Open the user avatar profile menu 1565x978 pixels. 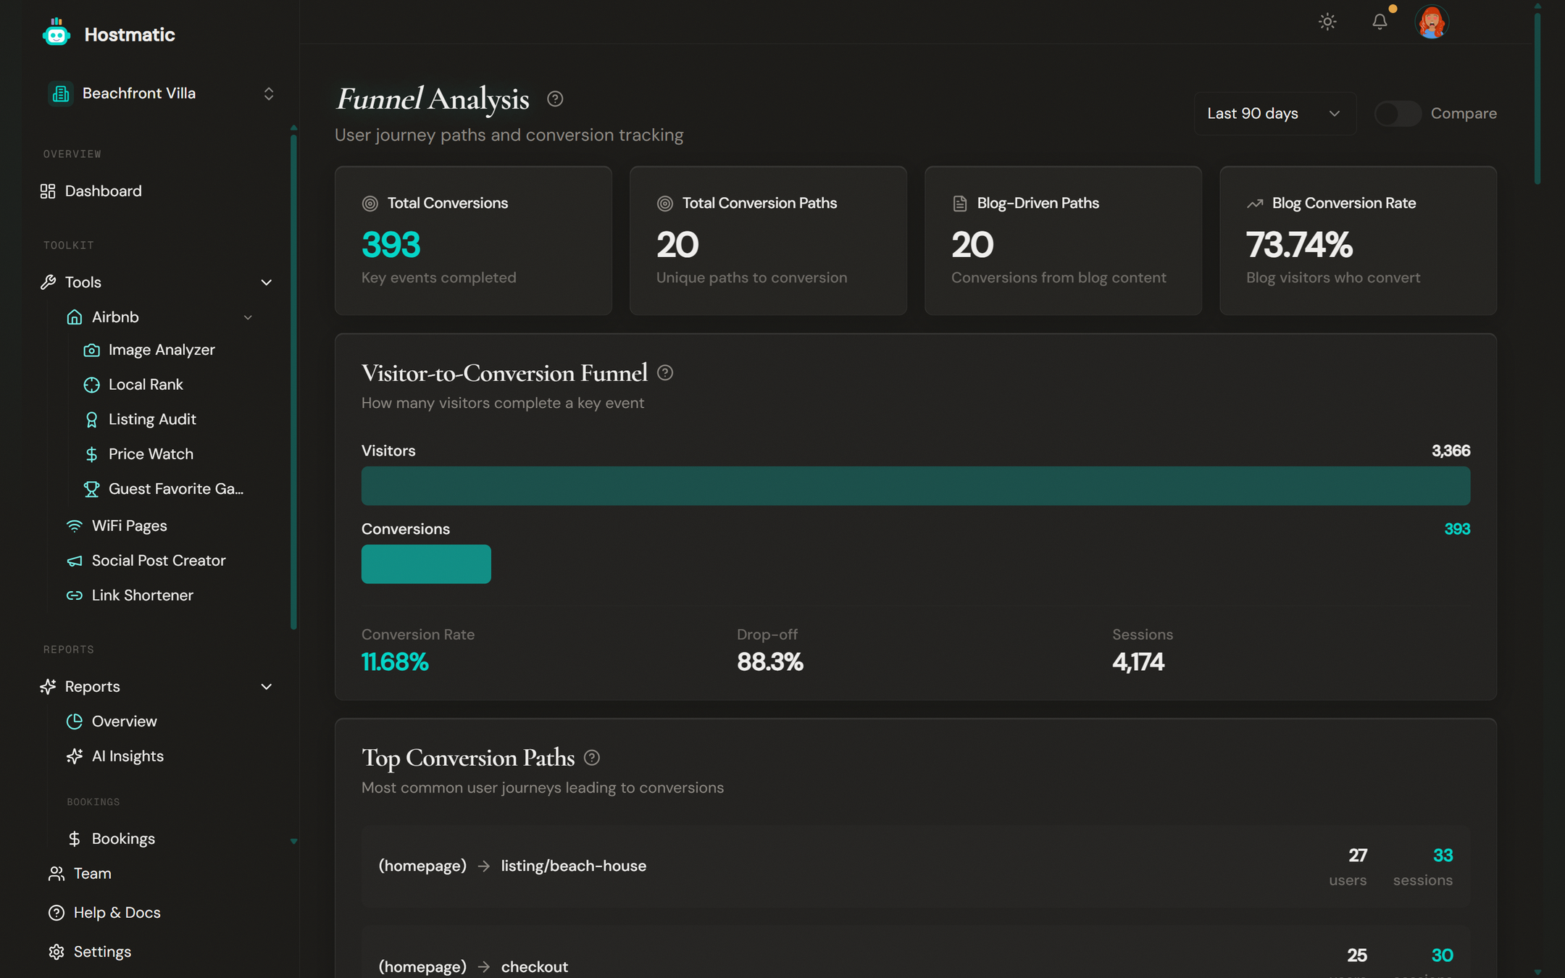tap(1432, 22)
